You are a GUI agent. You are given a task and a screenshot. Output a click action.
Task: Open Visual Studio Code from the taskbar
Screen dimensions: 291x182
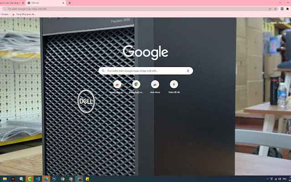[x=38, y=179]
